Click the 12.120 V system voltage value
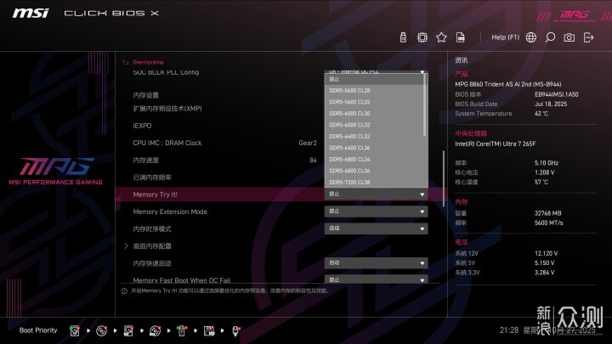The image size is (612, 344). pos(546,253)
